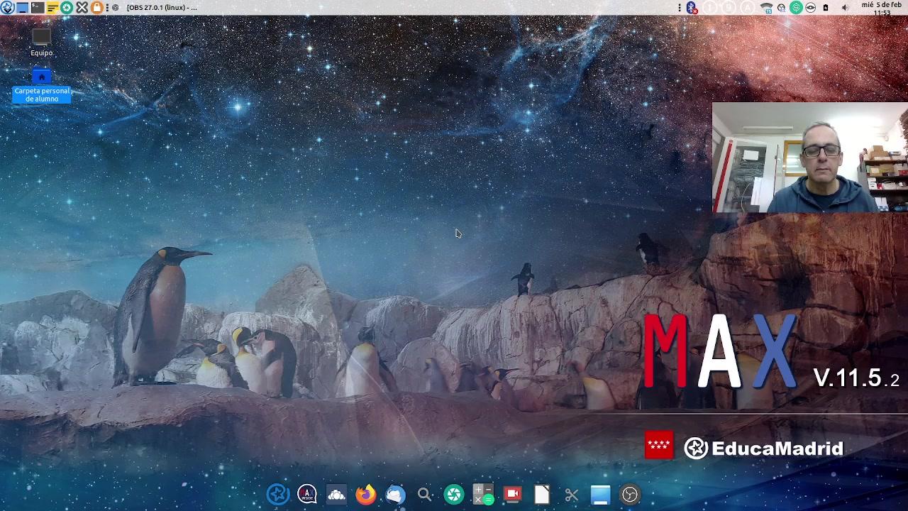The image size is (908, 511).
Task: Open the ownCloud client in dock
Action: click(336, 494)
